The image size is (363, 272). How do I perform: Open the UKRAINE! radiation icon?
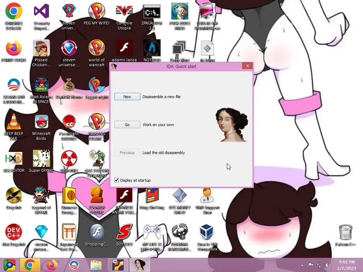click(69, 161)
